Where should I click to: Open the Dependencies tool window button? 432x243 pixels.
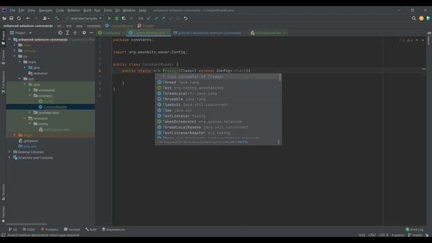113,230
